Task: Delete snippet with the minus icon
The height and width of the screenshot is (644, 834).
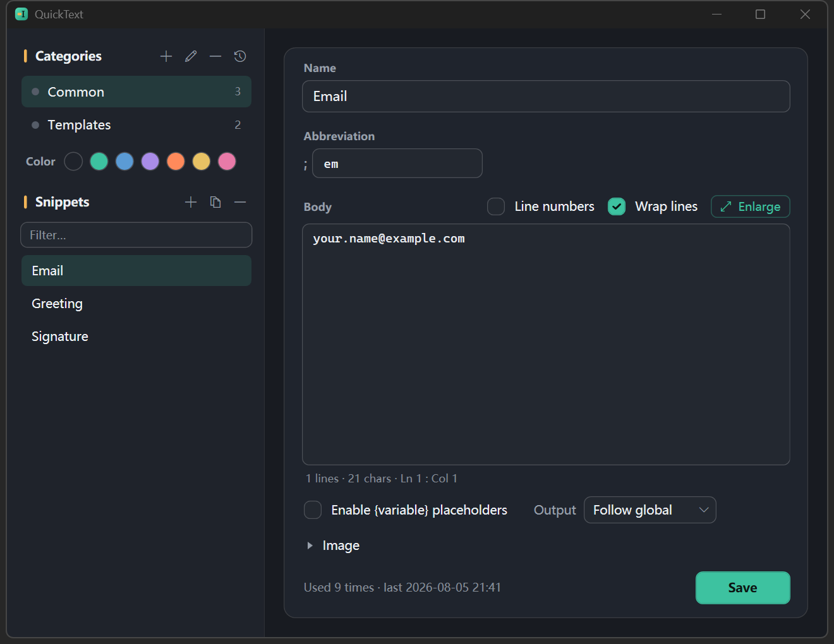Action: [240, 202]
